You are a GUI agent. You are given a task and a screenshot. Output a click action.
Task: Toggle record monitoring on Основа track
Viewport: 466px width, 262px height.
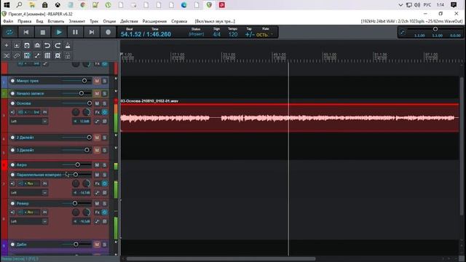click(12, 112)
